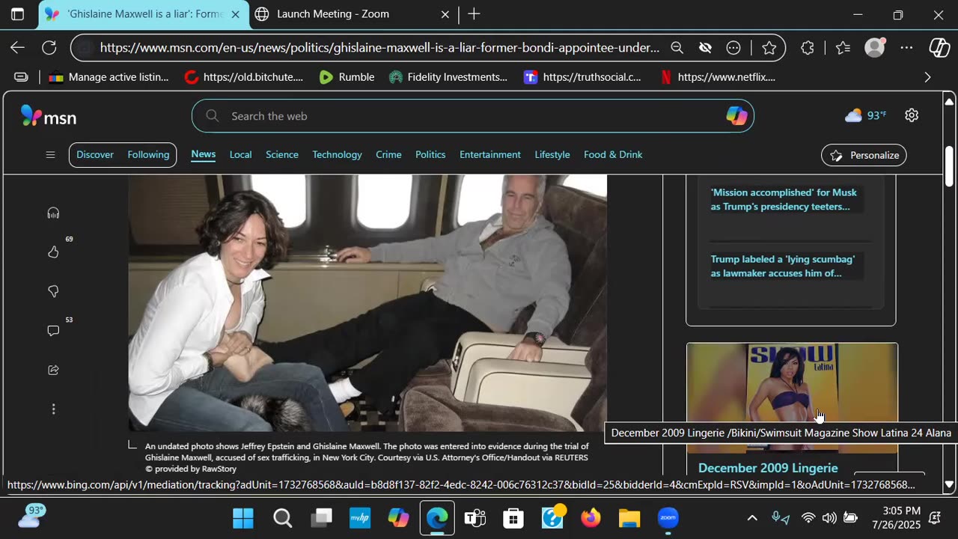958x539 pixels.
Task: Expand the favorites bar overflow chevron
Action: [x=927, y=77]
